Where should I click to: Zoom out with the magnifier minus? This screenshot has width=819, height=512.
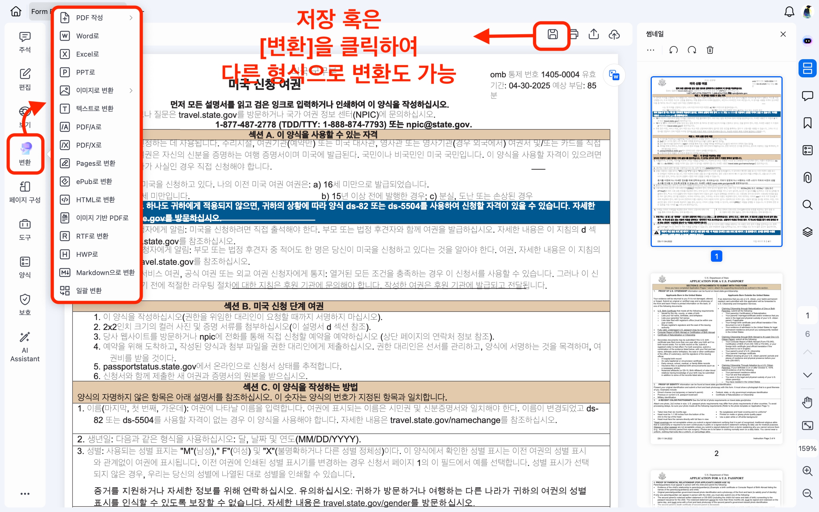tap(808, 494)
